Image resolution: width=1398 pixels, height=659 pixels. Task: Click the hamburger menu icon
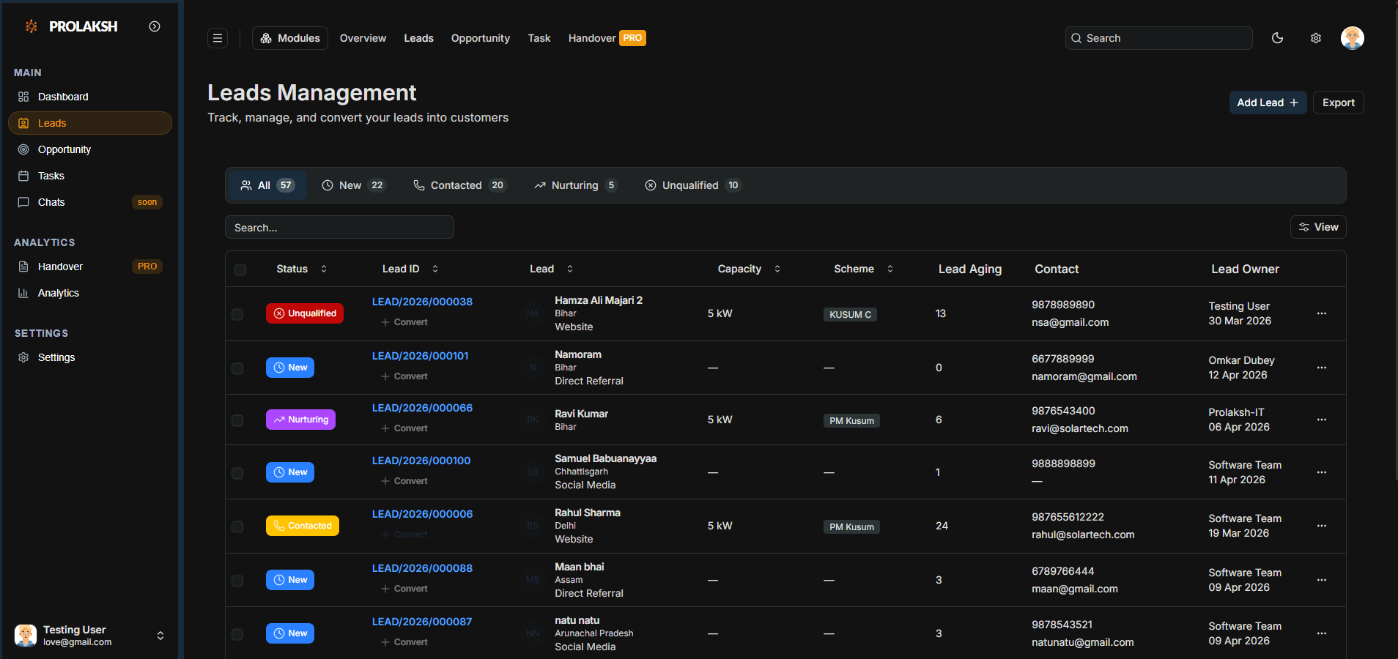218,38
